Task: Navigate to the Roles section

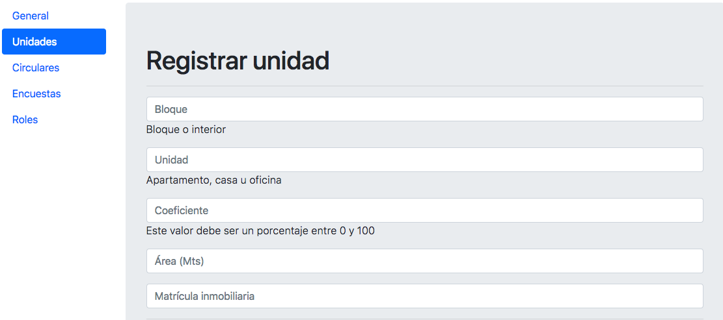Action: point(25,119)
